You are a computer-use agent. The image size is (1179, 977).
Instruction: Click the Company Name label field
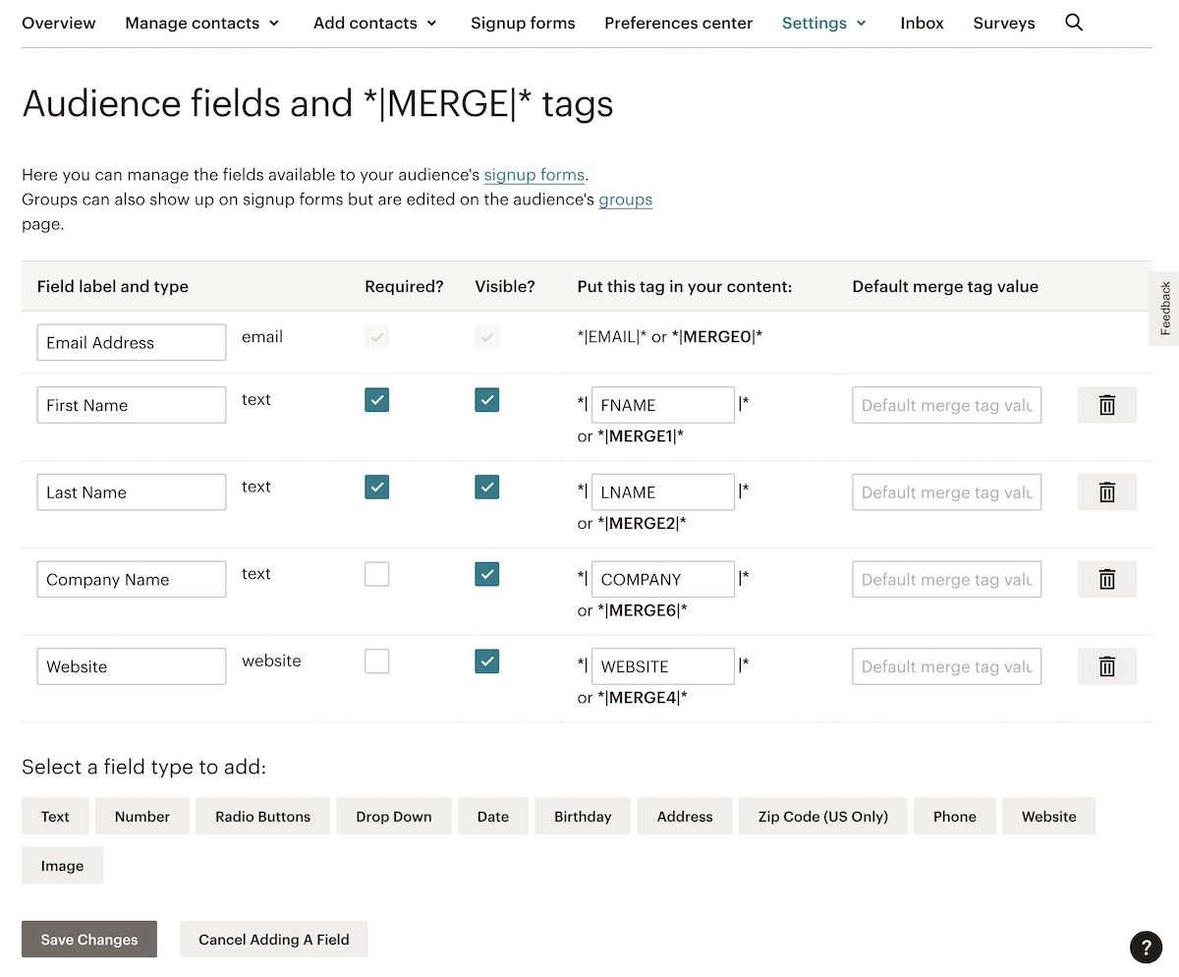[132, 579]
